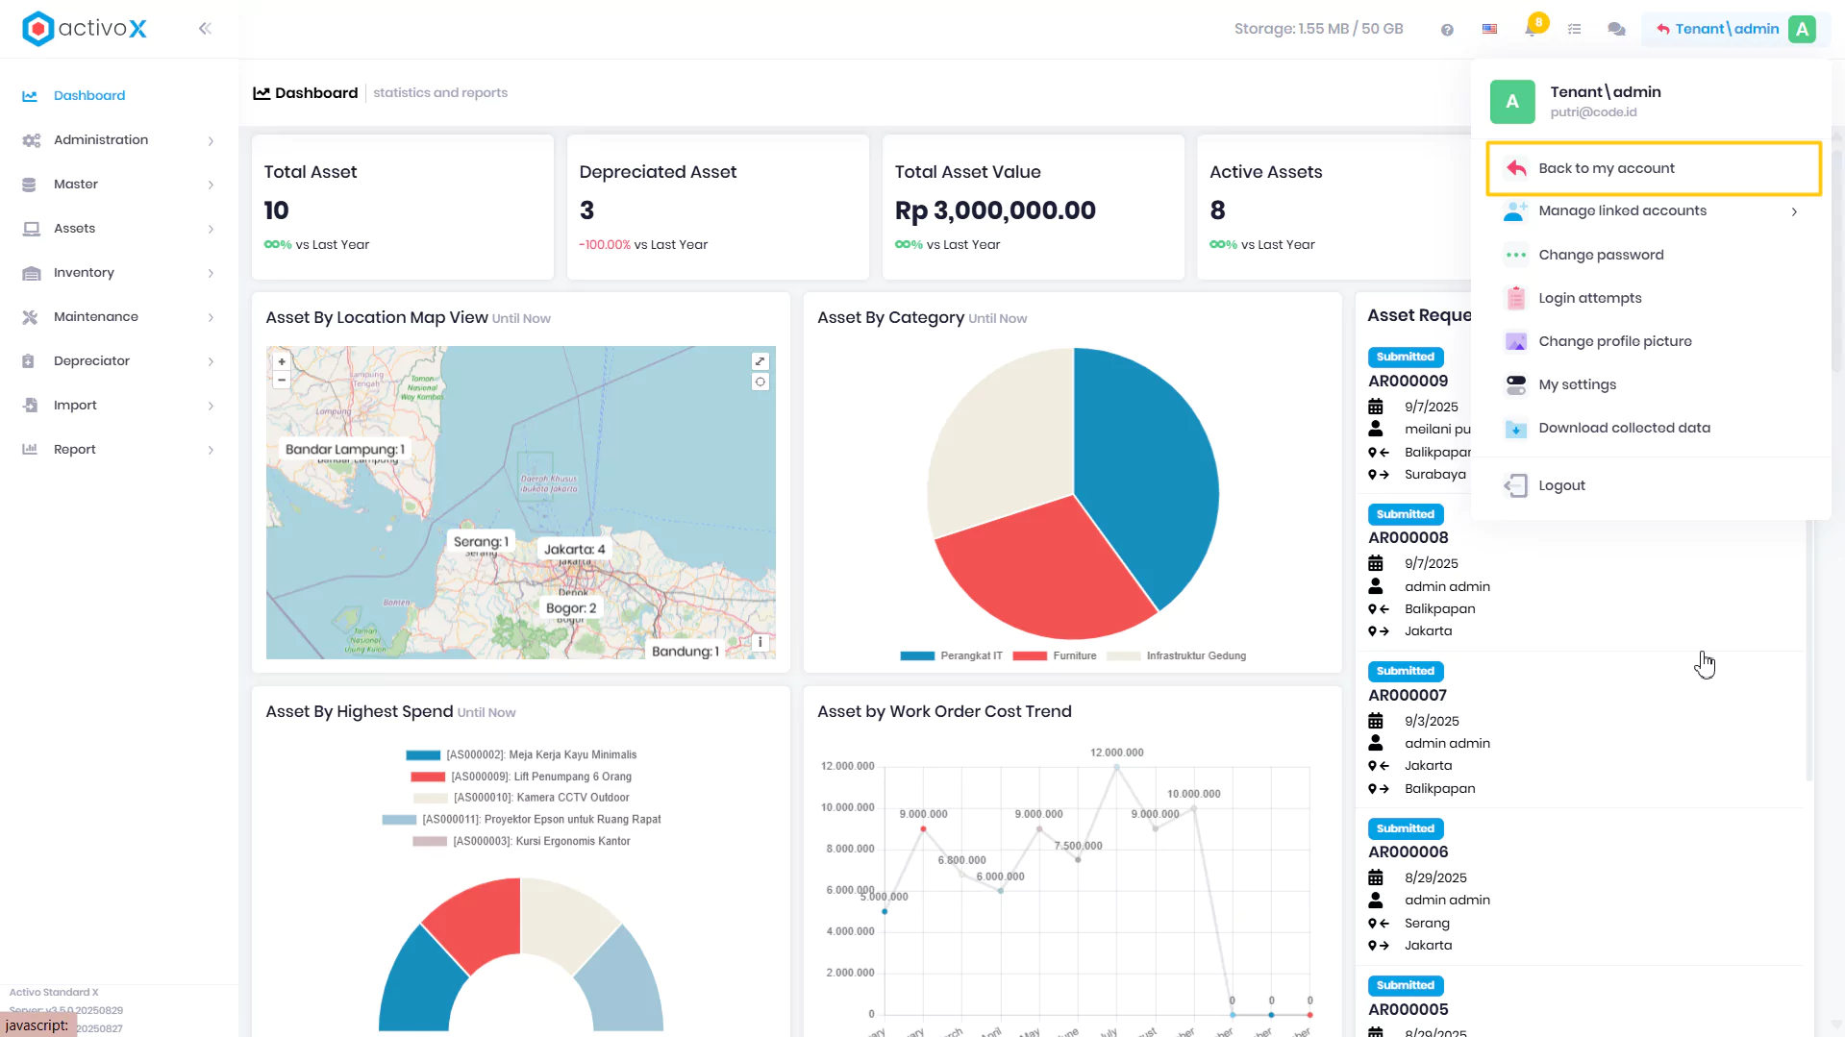
Task: Click the Bandar Lampung: 1 map marker
Action: [344, 449]
